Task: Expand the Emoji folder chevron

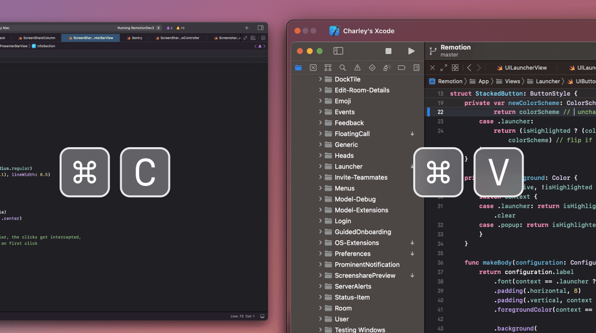Action: click(320, 101)
